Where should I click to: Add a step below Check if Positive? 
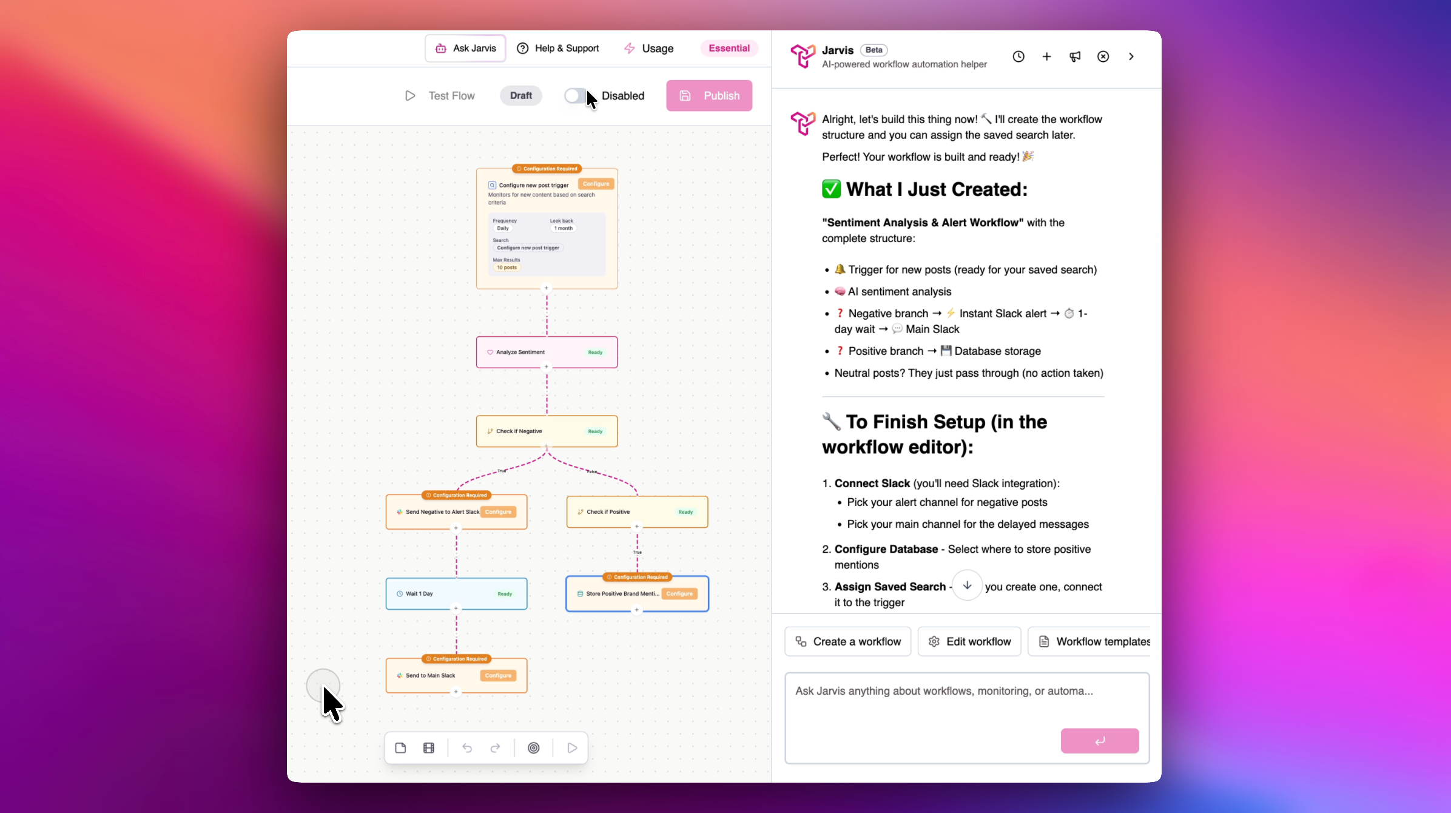tap(637, 527)
